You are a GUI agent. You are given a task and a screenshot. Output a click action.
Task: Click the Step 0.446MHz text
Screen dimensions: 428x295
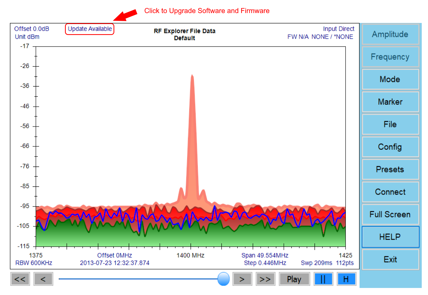click(x=265, y=263)
